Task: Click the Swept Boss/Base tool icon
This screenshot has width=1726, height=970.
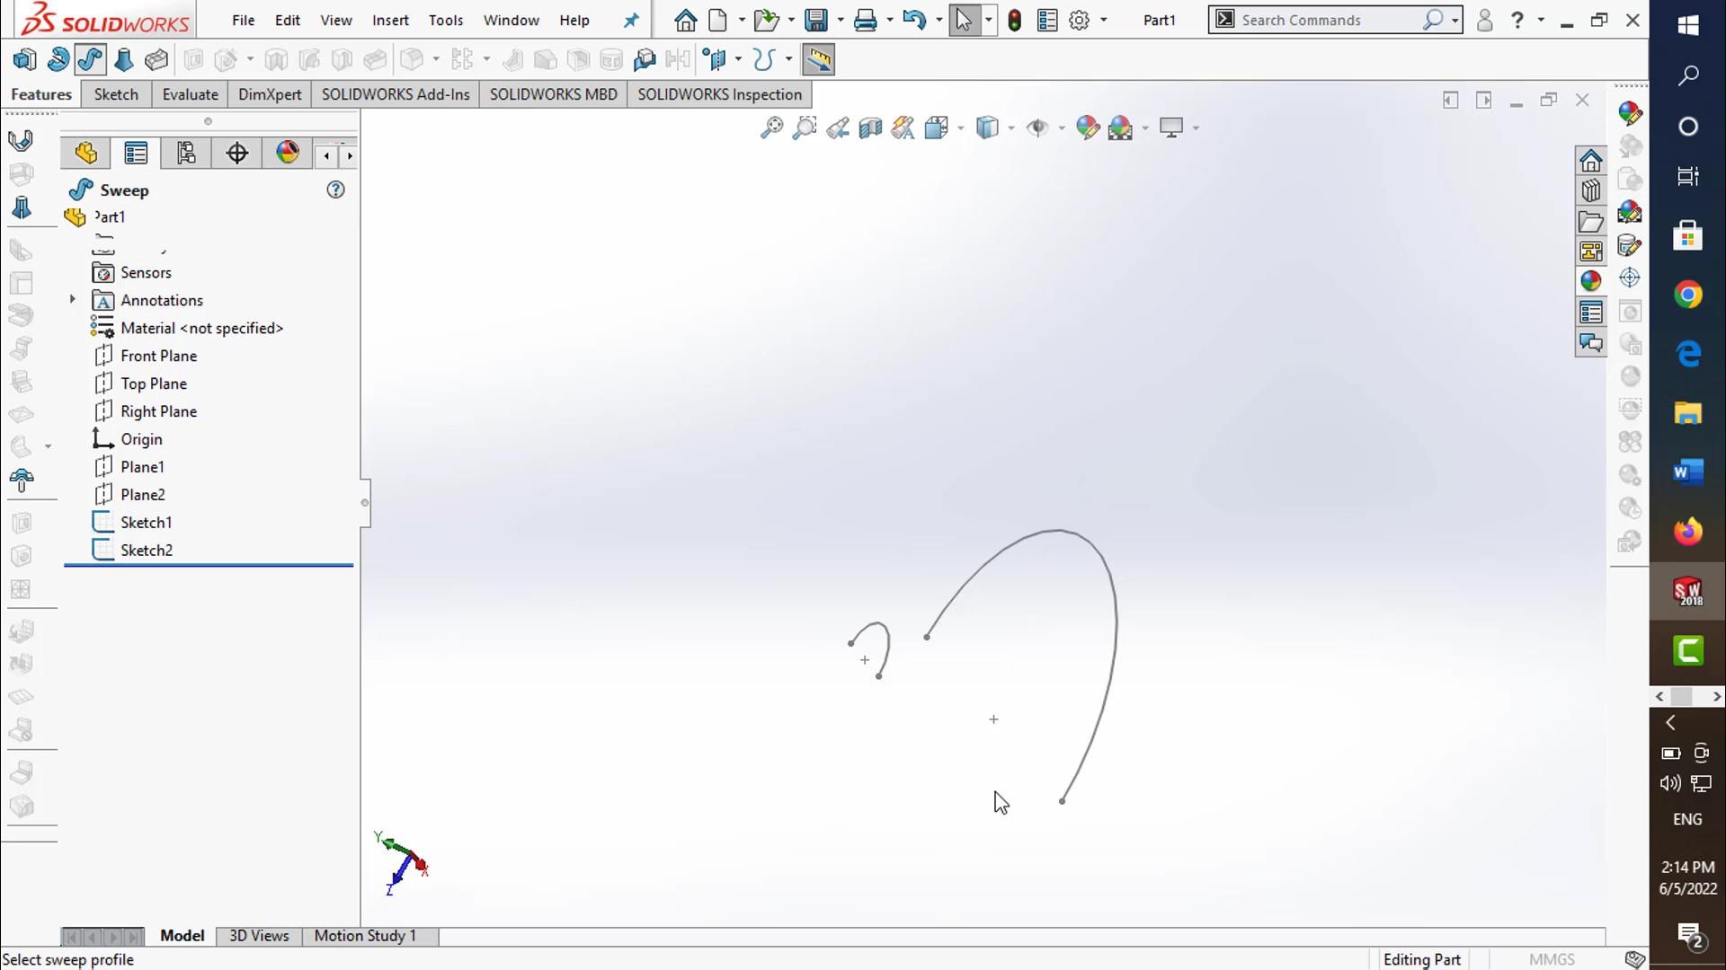Action: (89, 59)
